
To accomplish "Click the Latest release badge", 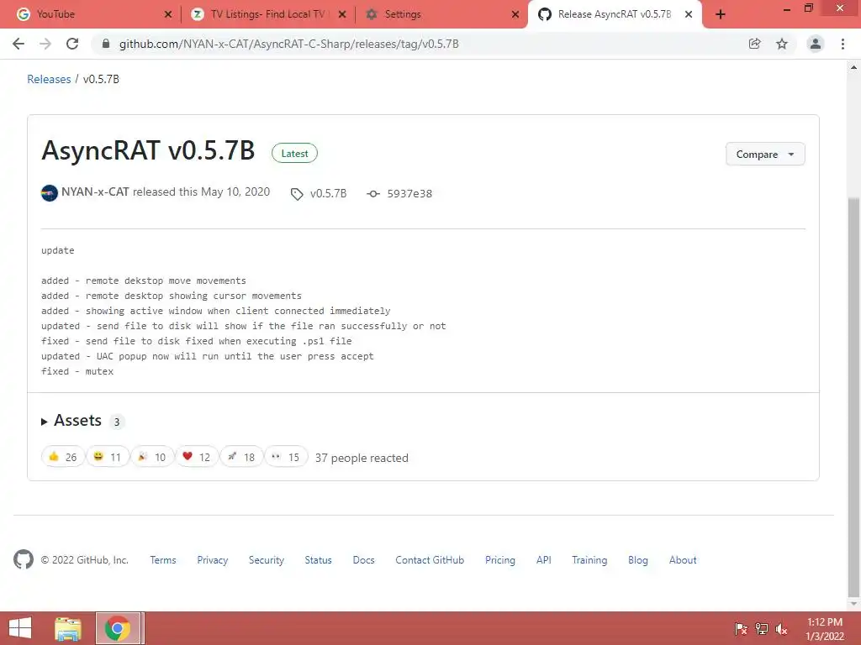I will (294, 154).
